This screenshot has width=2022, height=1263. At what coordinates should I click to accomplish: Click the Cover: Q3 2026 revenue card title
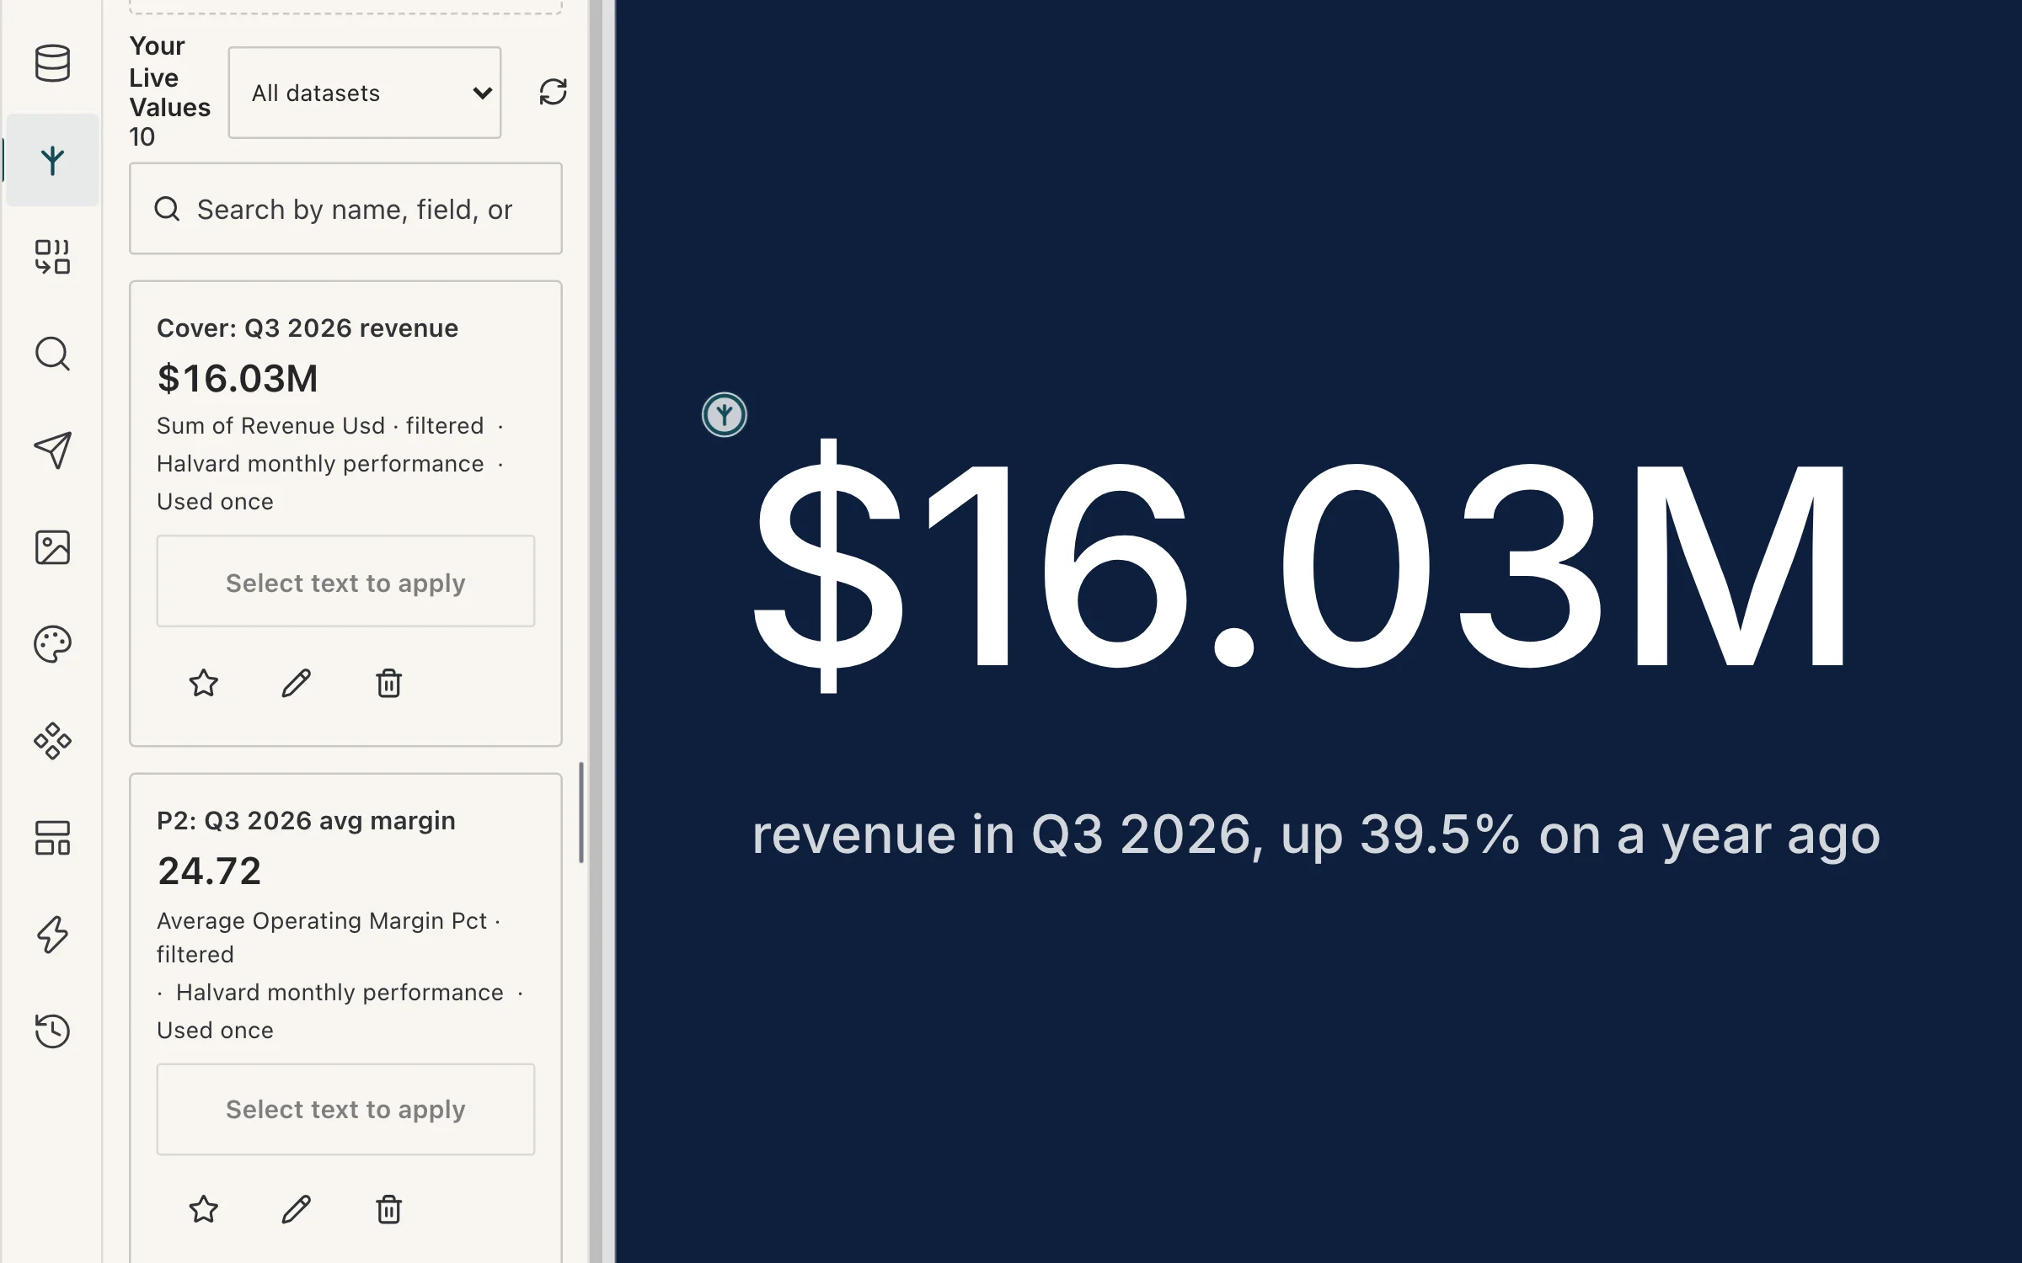308,328
